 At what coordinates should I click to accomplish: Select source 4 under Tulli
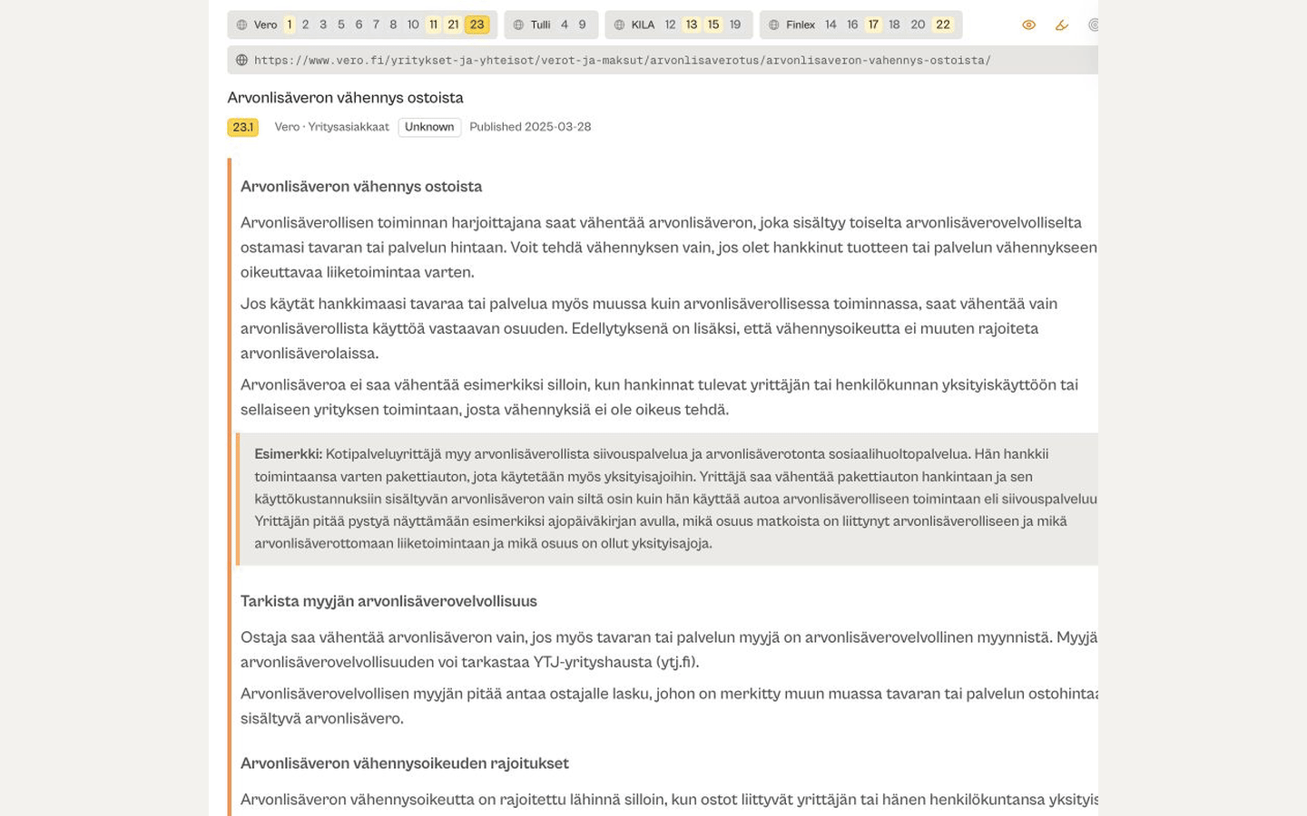point(565,24)
